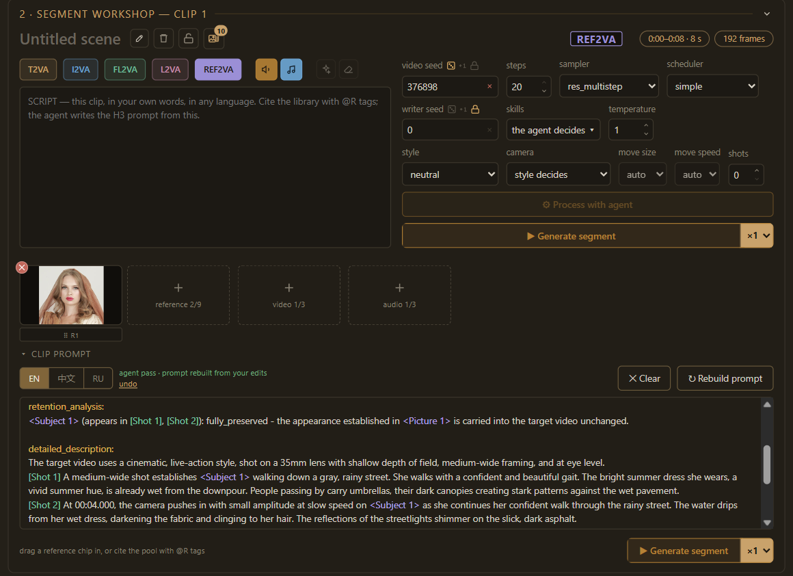Switch prompt language to 中文
Image resolution: width=793 pixels, height=576 pixels.
click(66, 378)
